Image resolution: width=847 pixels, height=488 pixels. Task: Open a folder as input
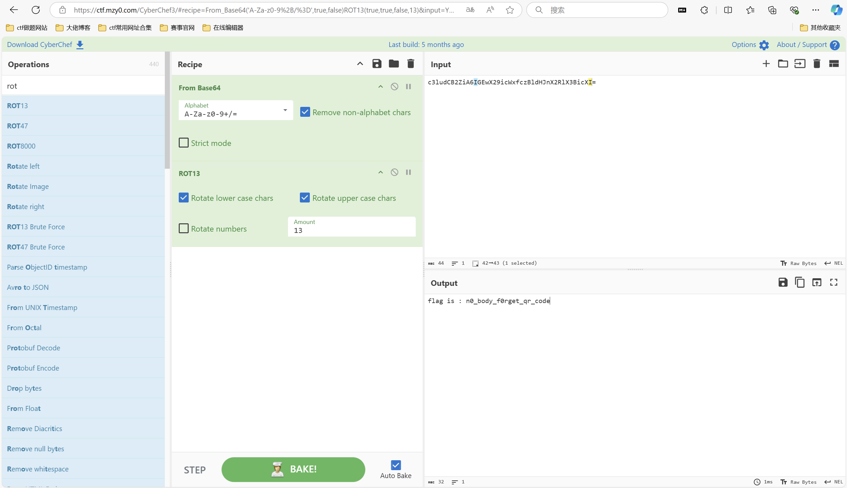tap(783, 64)
